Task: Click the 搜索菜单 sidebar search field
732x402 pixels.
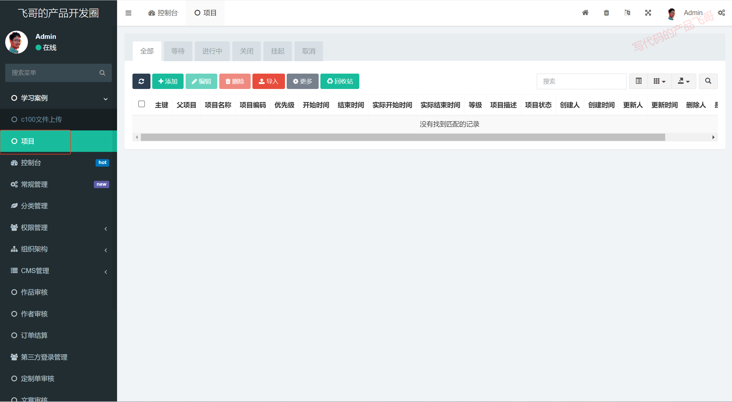Action: click(x=54, y=73)
